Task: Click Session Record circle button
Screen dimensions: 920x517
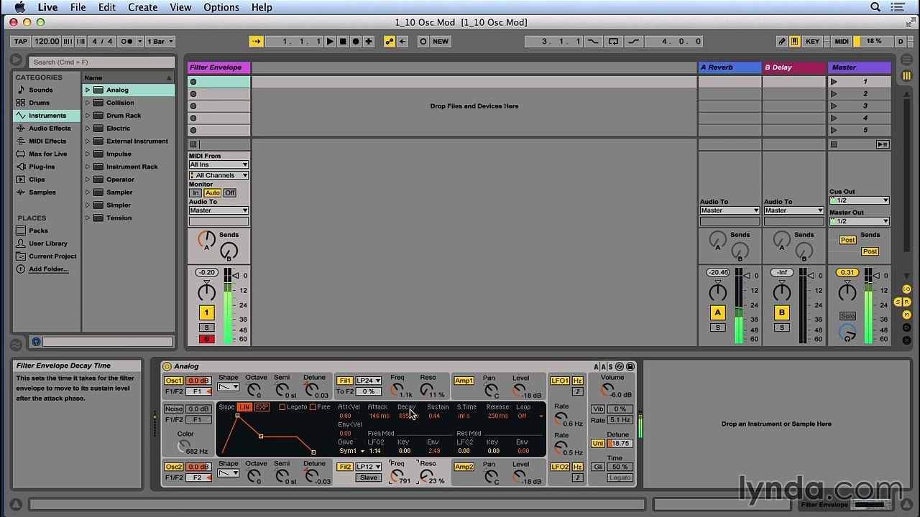Action: (423, 42)
